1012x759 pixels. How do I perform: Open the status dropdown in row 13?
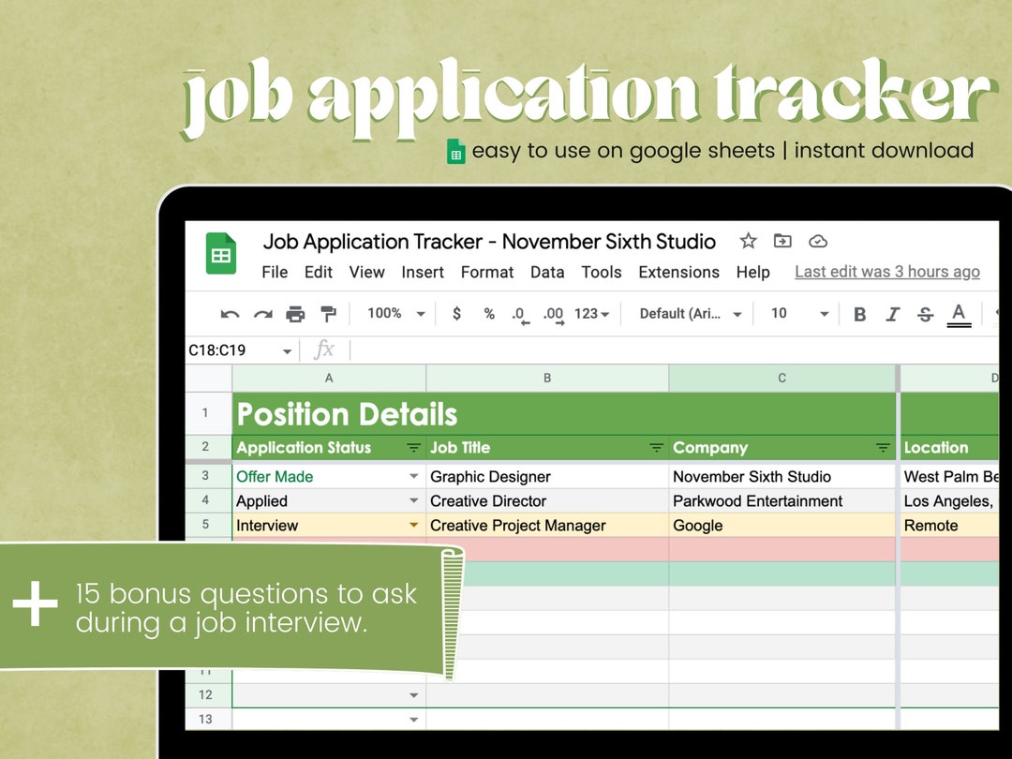pyautogui.click(x=414, y=720)
